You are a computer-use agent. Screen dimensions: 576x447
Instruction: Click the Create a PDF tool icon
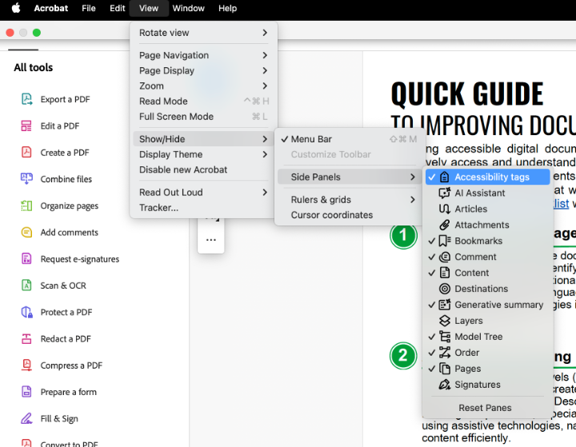(x=26, y=152)
